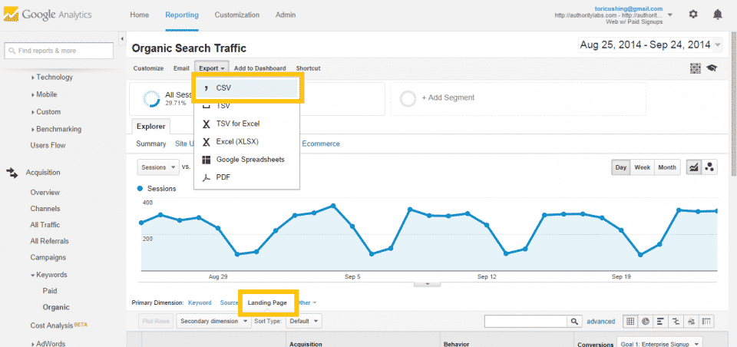Open the notifications bell

pyautogui.click(x=717, y=15)
